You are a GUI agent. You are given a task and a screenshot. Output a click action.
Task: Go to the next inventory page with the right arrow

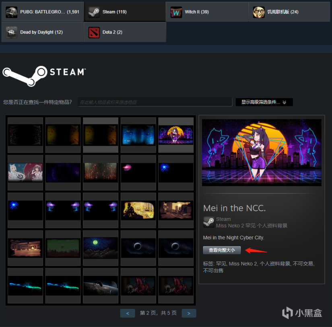tap(189, 313)
